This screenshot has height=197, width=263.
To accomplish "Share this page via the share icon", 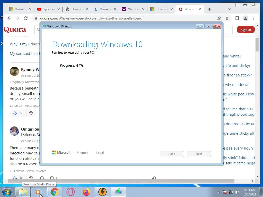I will coord(219,18).
